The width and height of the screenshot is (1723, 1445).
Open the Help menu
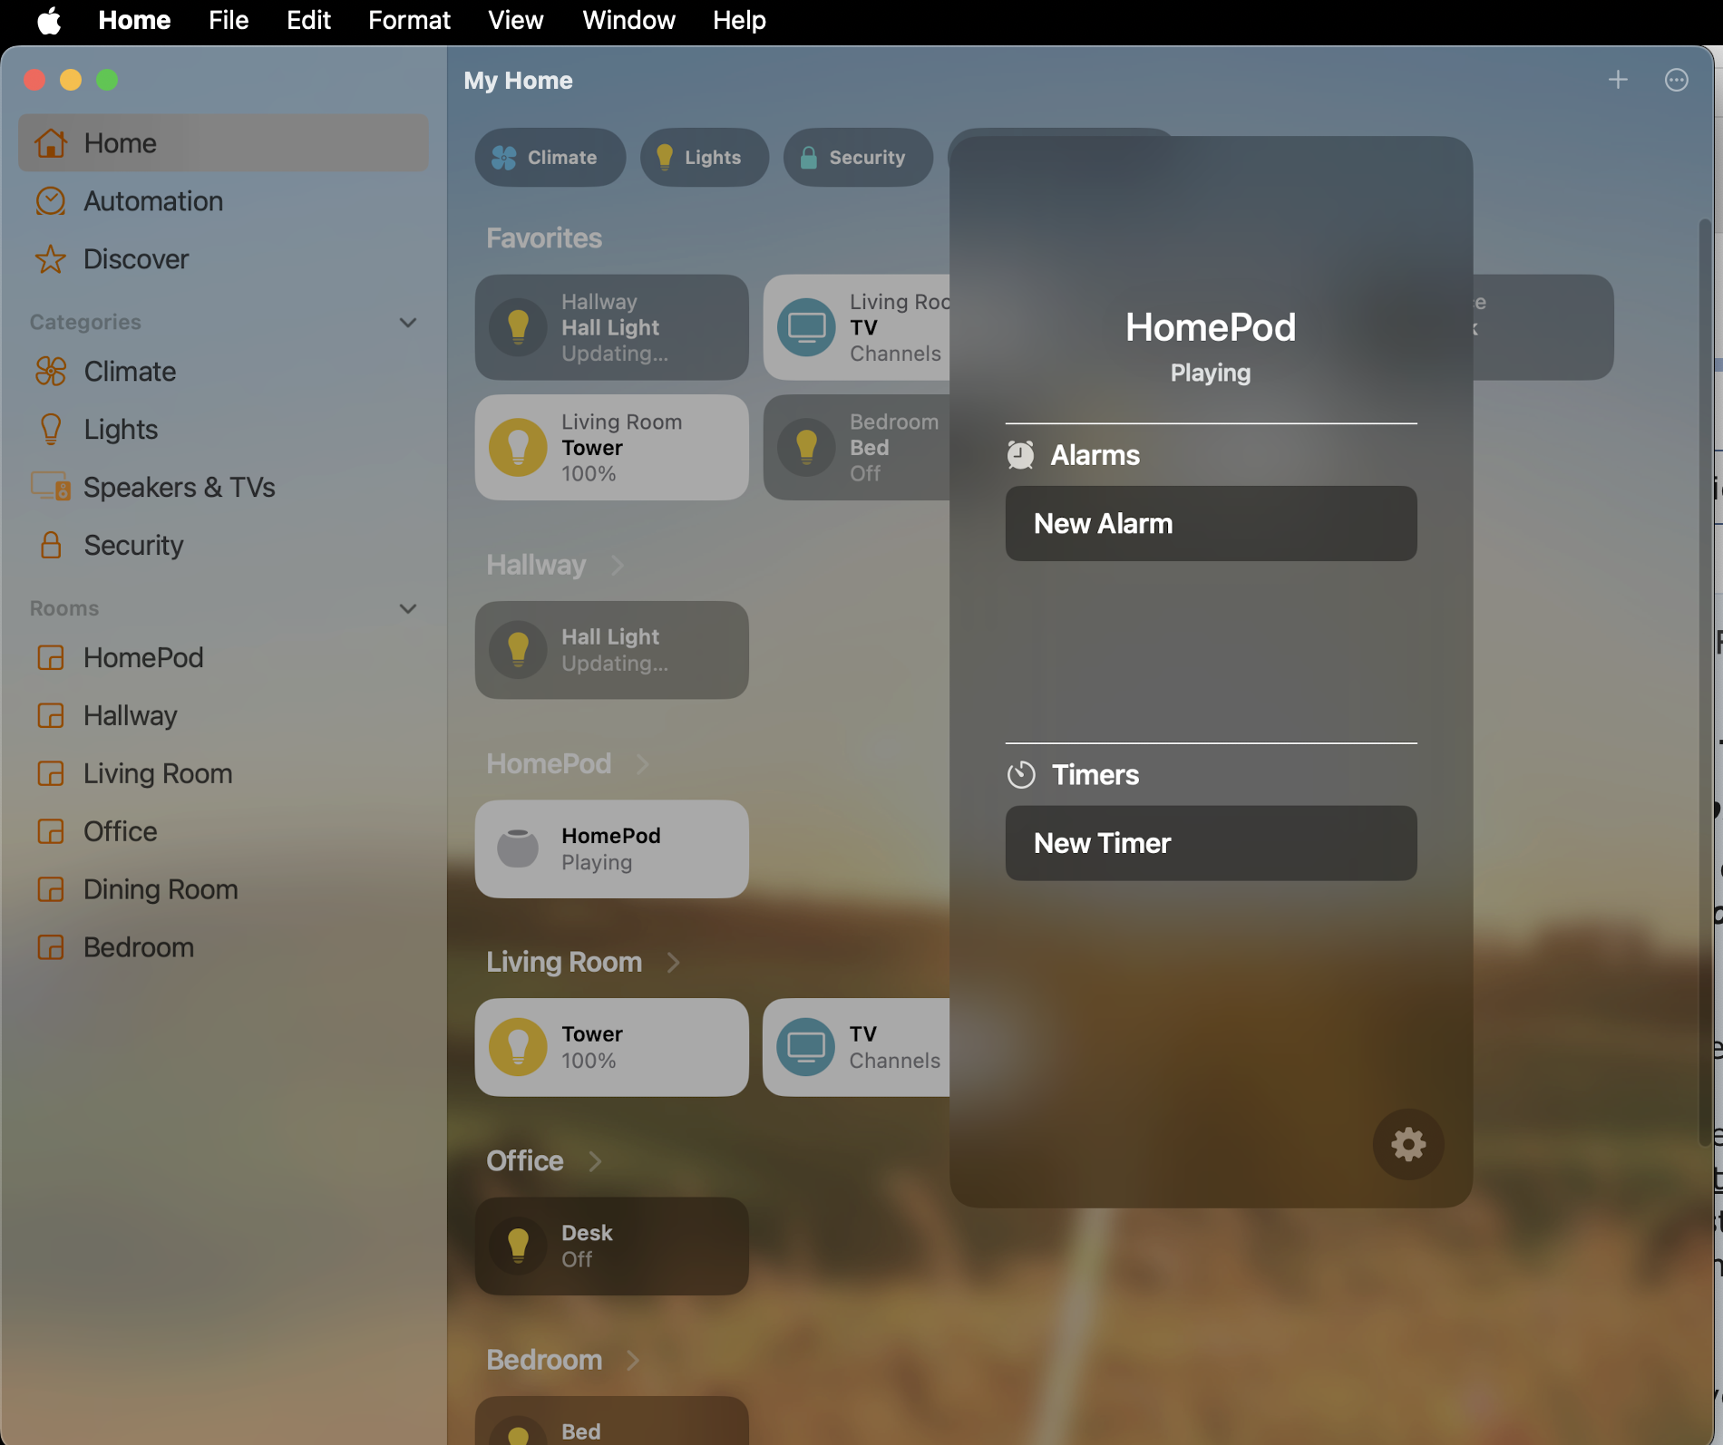pos(739,20)
